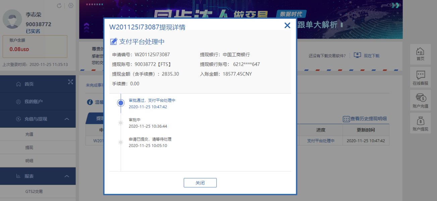The width and height of the screenshot is (437, 201).
Task: Click 提现银行 中国工商银行 text
Action: click(225, 54)
